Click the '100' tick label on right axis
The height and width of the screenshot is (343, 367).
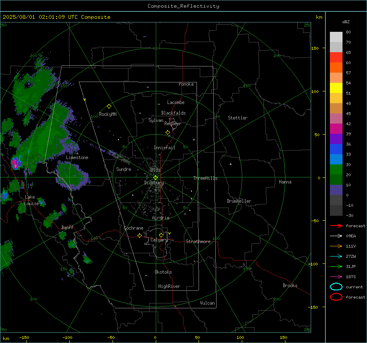(x=315, y=91)
